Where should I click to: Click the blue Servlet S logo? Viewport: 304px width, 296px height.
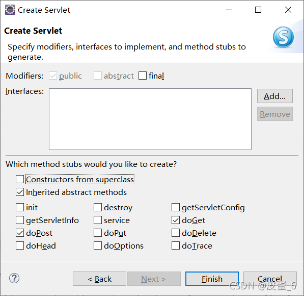(x=283, y=37)
